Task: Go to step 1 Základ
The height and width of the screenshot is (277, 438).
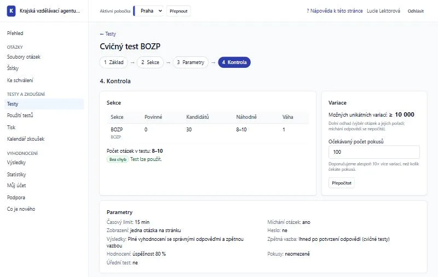Action: (x=114, y=62)
